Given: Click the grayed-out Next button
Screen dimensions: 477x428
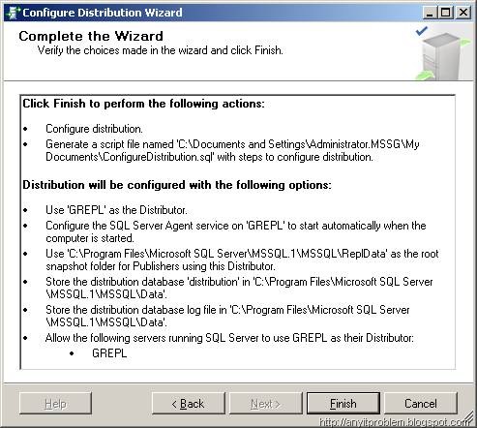Looking at the screenshot, I should click(x=265, y=404).
